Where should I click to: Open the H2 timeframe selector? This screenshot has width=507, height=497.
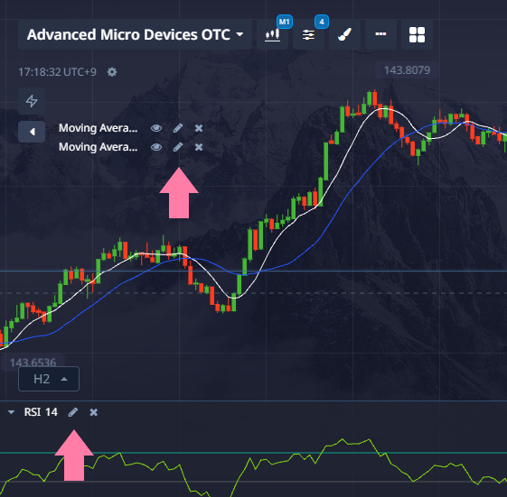coord(49,379)
